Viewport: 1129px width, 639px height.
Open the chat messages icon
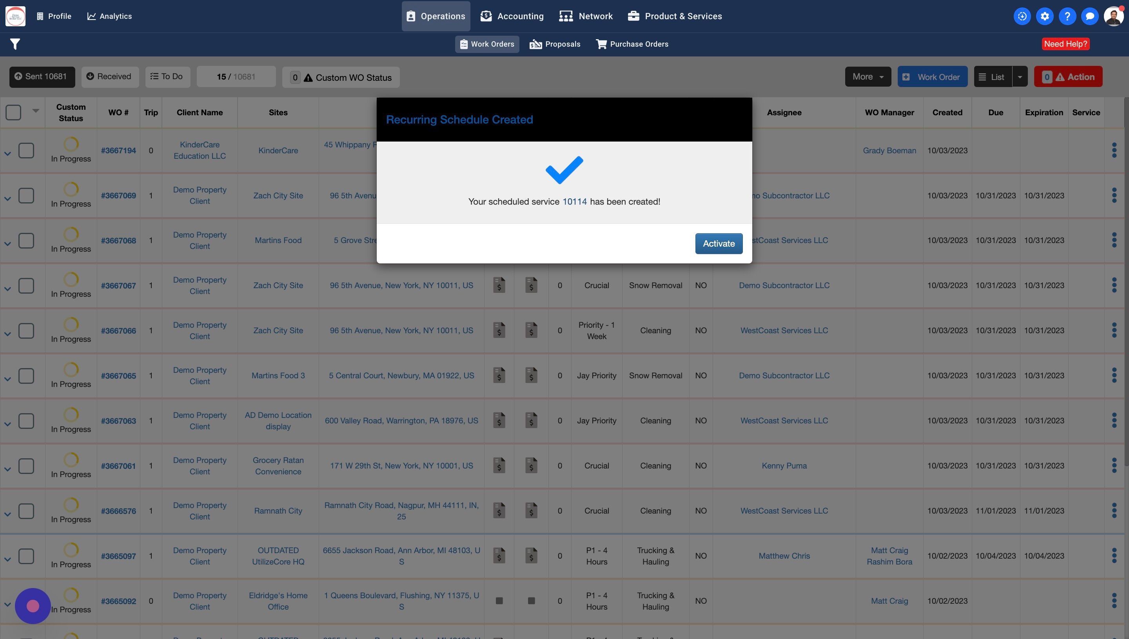pos(1089,16)
